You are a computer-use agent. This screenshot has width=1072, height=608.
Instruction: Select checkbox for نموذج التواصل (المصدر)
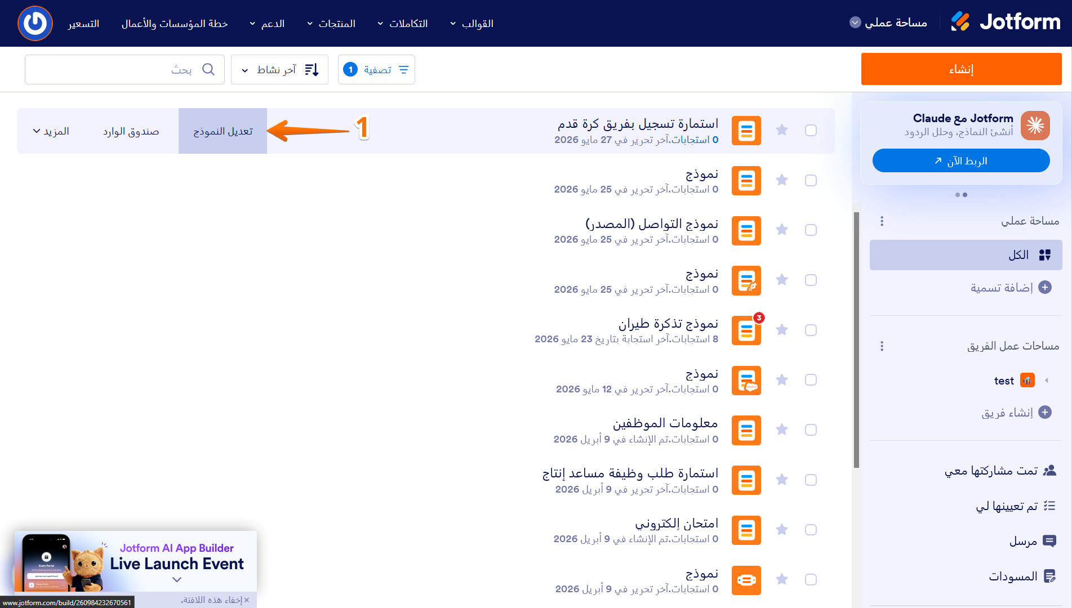coord(811,230)
